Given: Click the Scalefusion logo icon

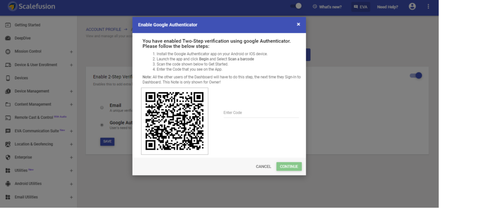Looking at the screenshot, I should pyautogui.click(x=12, y=6).
